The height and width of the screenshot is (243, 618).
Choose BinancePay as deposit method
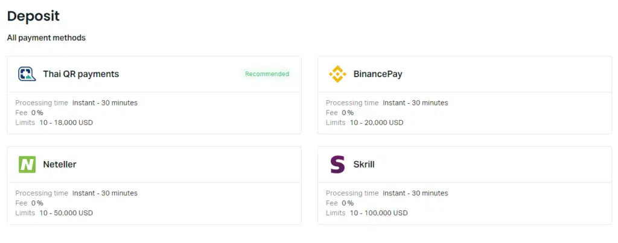[378, 74]
